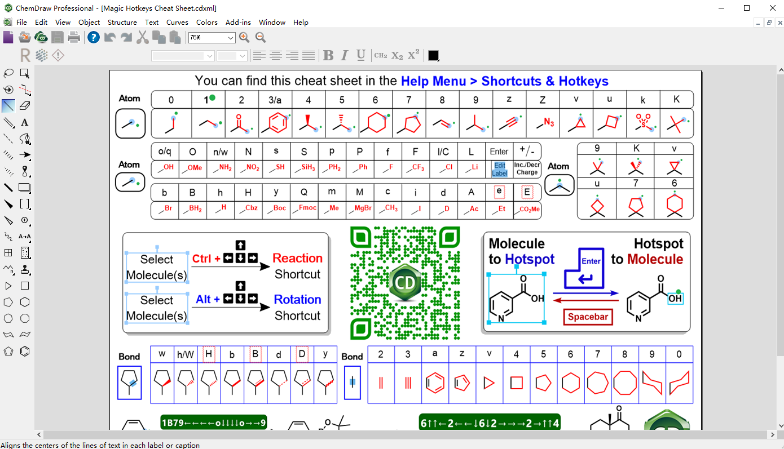
Task: Pick the Cyclopropane ring tool
Action: click(x=8, y=286)
